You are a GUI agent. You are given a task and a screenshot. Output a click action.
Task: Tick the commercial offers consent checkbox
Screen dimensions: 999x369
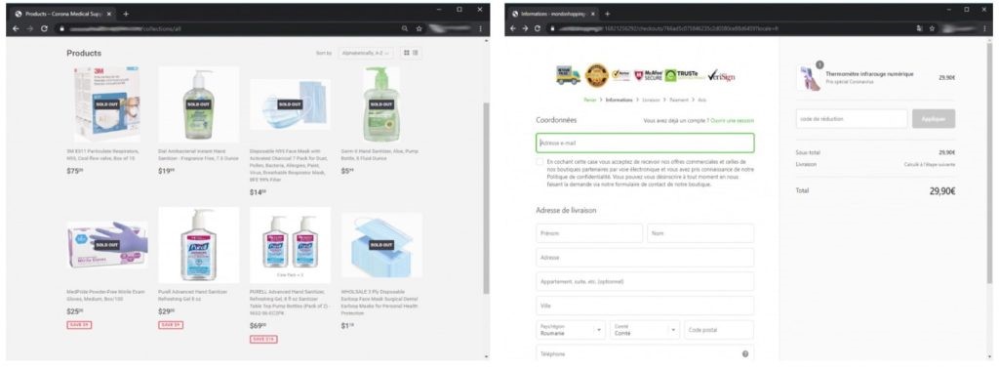click(x=539, y=163)
